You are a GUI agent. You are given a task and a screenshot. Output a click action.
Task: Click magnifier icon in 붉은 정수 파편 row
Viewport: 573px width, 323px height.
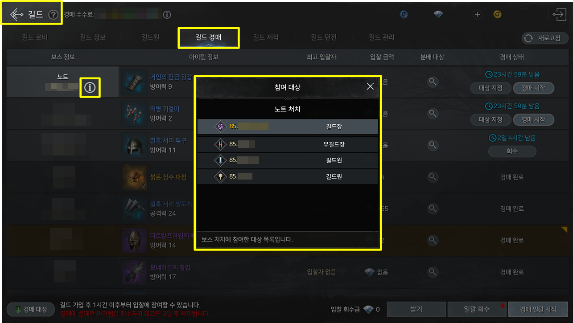click(433, 177)
